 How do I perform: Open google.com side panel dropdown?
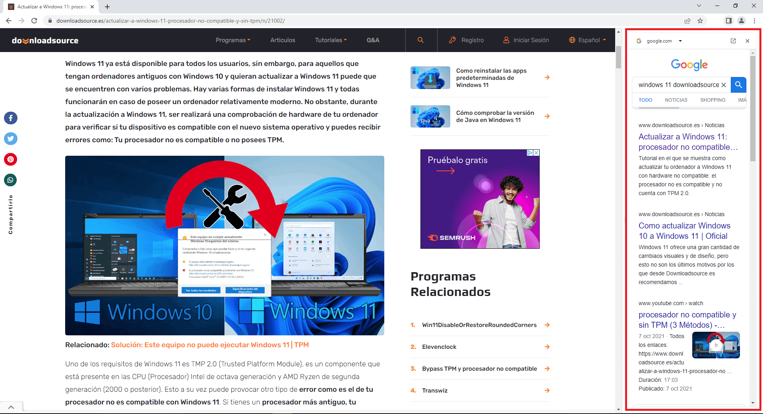coord(680,41)
